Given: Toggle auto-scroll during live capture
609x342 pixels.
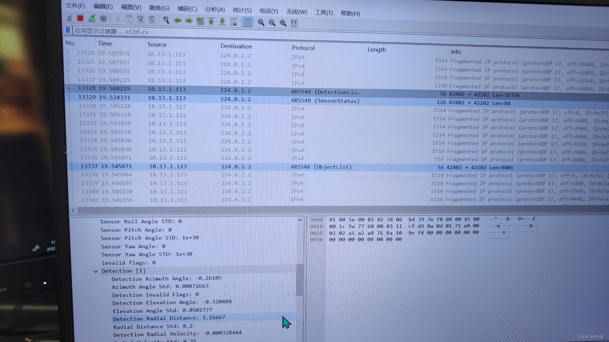Looking at the screenshot, I should point(234,22).
